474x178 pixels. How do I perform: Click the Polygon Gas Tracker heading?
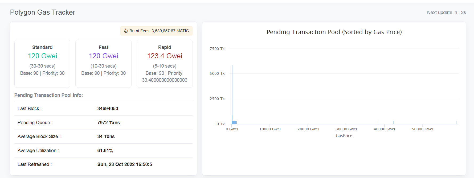click(x=43, y=12)
